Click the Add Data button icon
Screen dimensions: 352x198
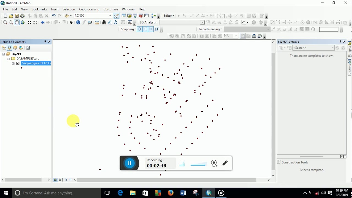coord(67,16)
